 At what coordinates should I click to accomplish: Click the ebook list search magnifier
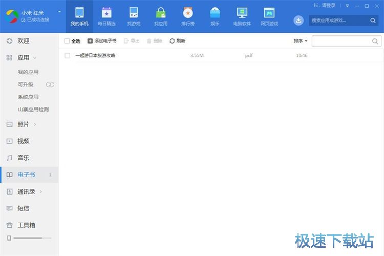tap(375, 41)
